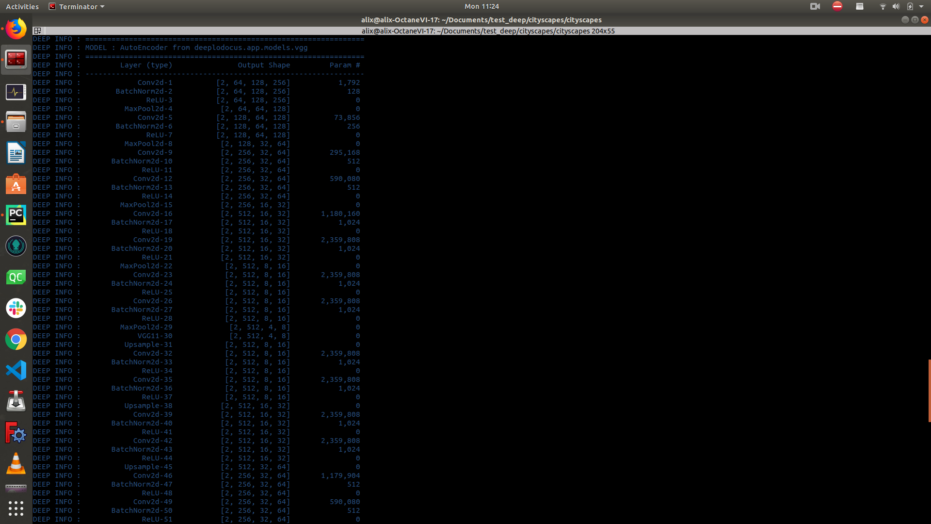Launch System Monitor from the dock
931x524 pixels.
pyautogui.click(x=16, y=92)
